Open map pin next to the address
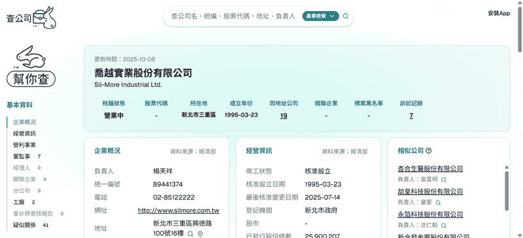 coord(200,233)
